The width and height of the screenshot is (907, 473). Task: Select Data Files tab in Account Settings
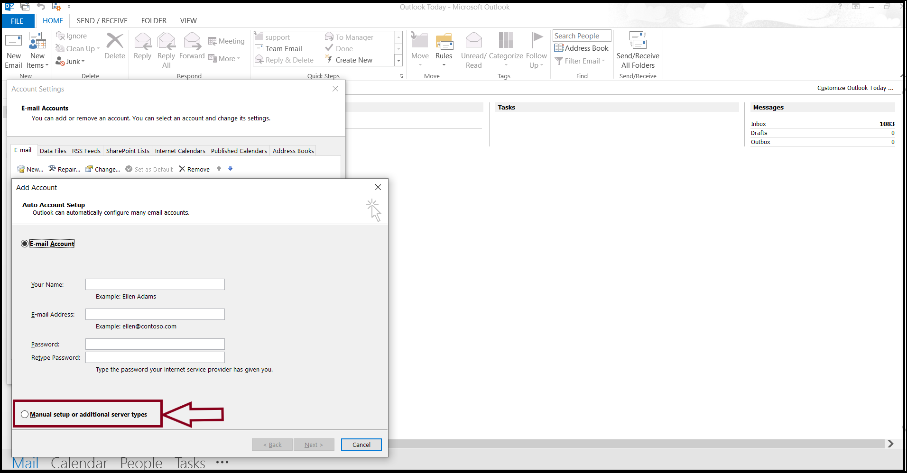[x=53, y=151]
